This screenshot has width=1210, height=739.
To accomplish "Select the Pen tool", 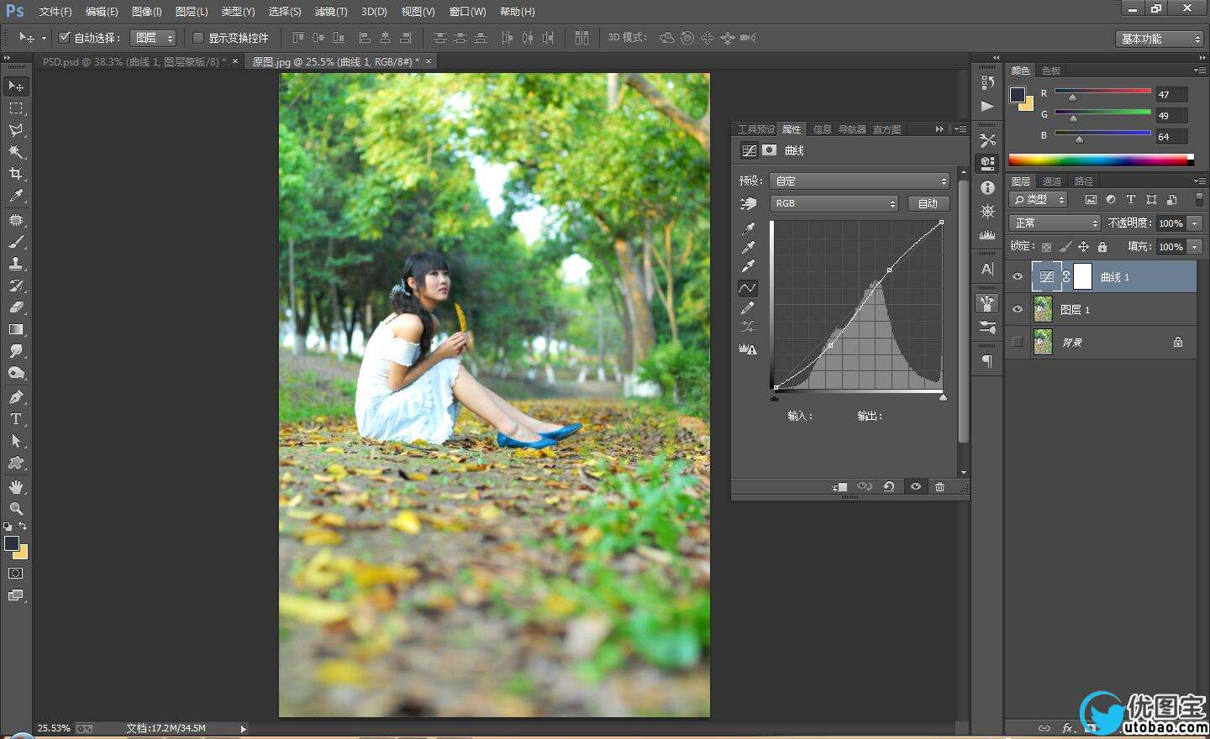I will click(x=16, y=397).
